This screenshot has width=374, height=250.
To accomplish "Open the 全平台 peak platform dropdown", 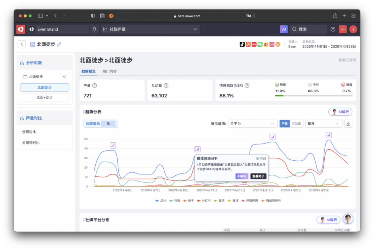I will pyautogui.click(x=252, y=124).
